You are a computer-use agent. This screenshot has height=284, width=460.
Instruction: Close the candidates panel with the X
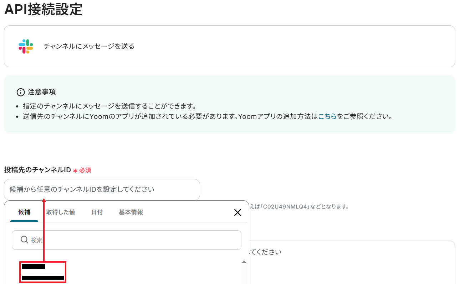237,212
